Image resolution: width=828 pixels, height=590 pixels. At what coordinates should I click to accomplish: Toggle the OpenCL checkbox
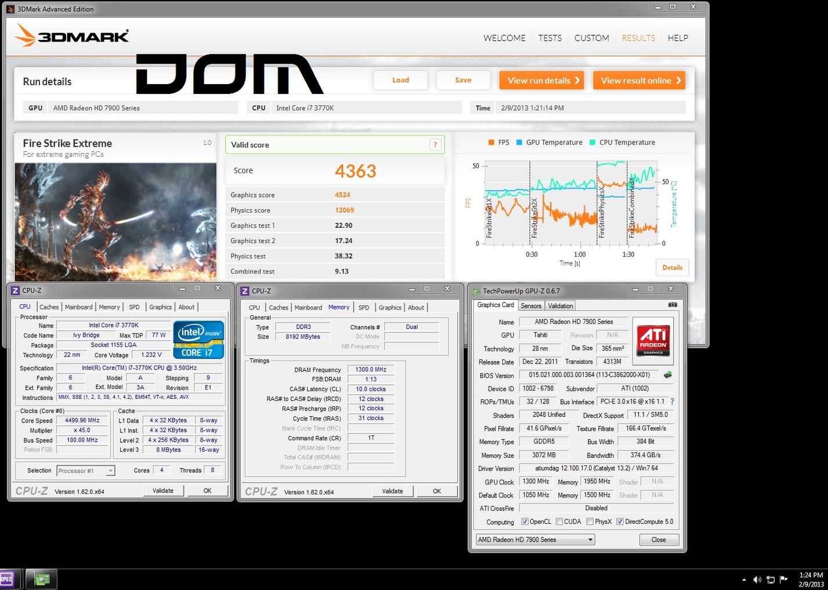pos(525,522)
